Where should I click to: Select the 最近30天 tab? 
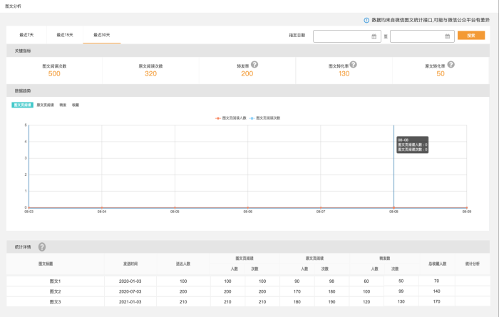102,35
